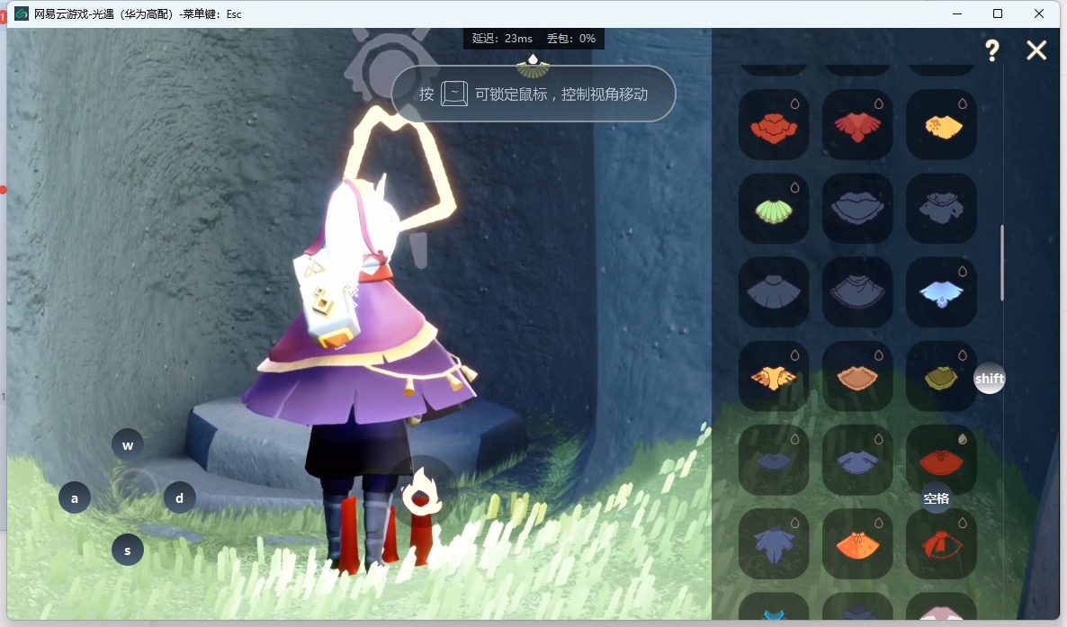Select the orange cape with bow
The image size is (1067, 627).
click(x=857, y=544)
